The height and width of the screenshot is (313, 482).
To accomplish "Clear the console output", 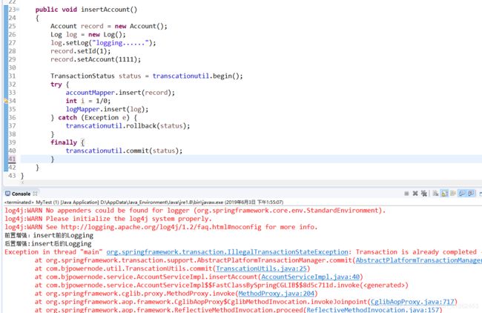I will 435,194.
